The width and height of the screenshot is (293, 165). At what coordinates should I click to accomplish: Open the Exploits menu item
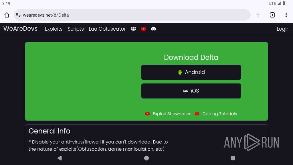54,29
